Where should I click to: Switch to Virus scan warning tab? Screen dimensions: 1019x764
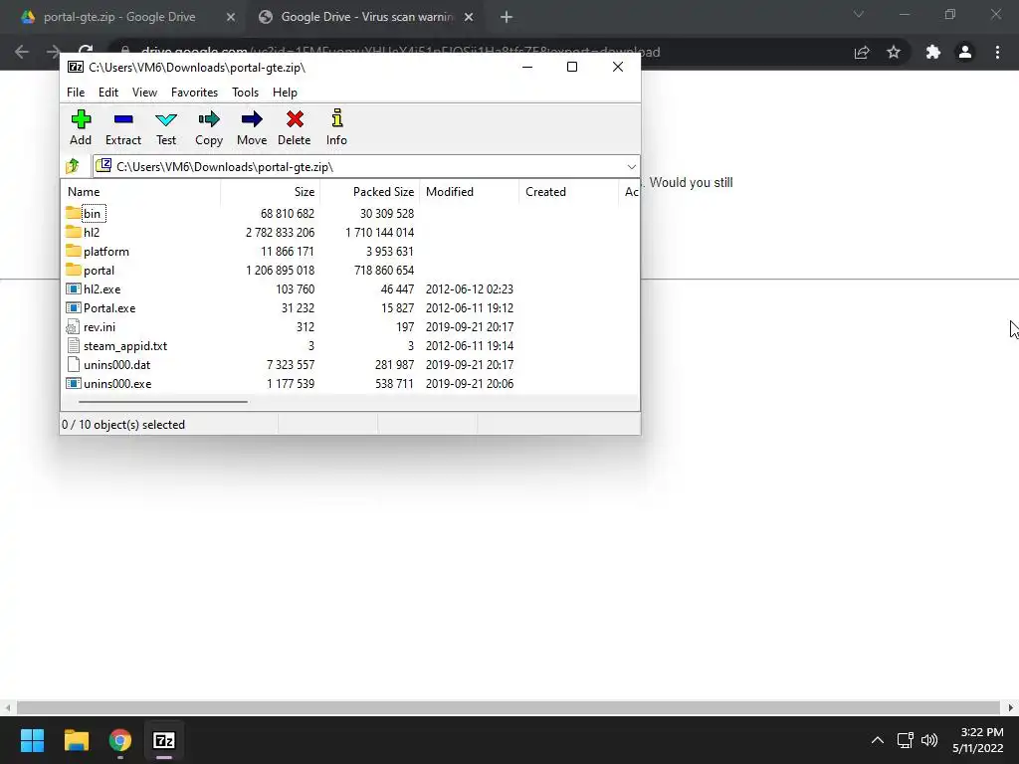pos(366,17)
